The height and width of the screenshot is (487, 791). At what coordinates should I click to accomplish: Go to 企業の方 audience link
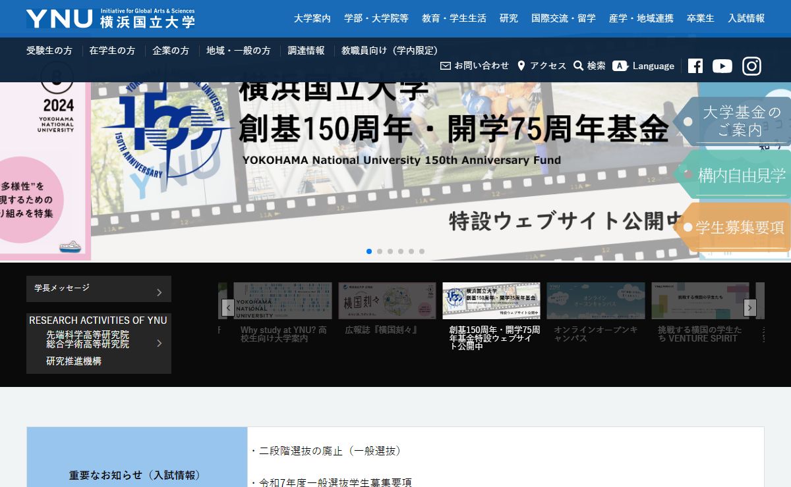click(171, 51)
